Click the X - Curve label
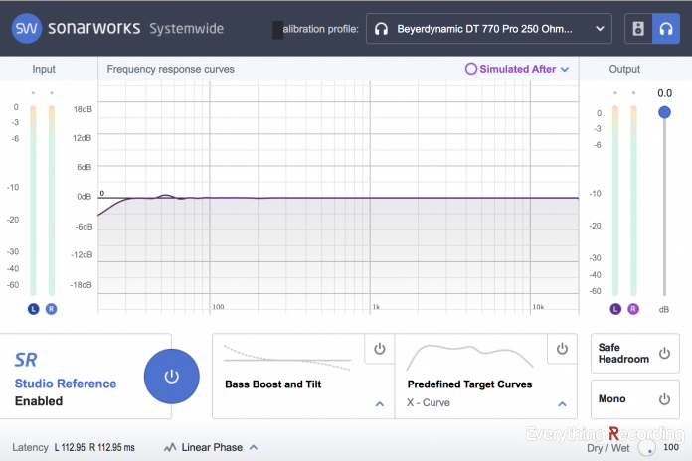 click(x=429, y=402)
